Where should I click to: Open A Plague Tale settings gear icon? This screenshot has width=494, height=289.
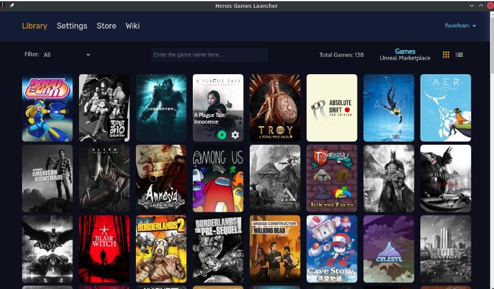tap(235, 135)
